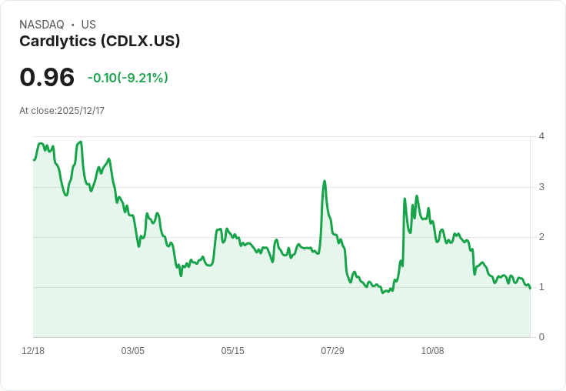This screenshot has height=391, width=566.
Task: Click the last data point at chart end
Action: (530, 289)
